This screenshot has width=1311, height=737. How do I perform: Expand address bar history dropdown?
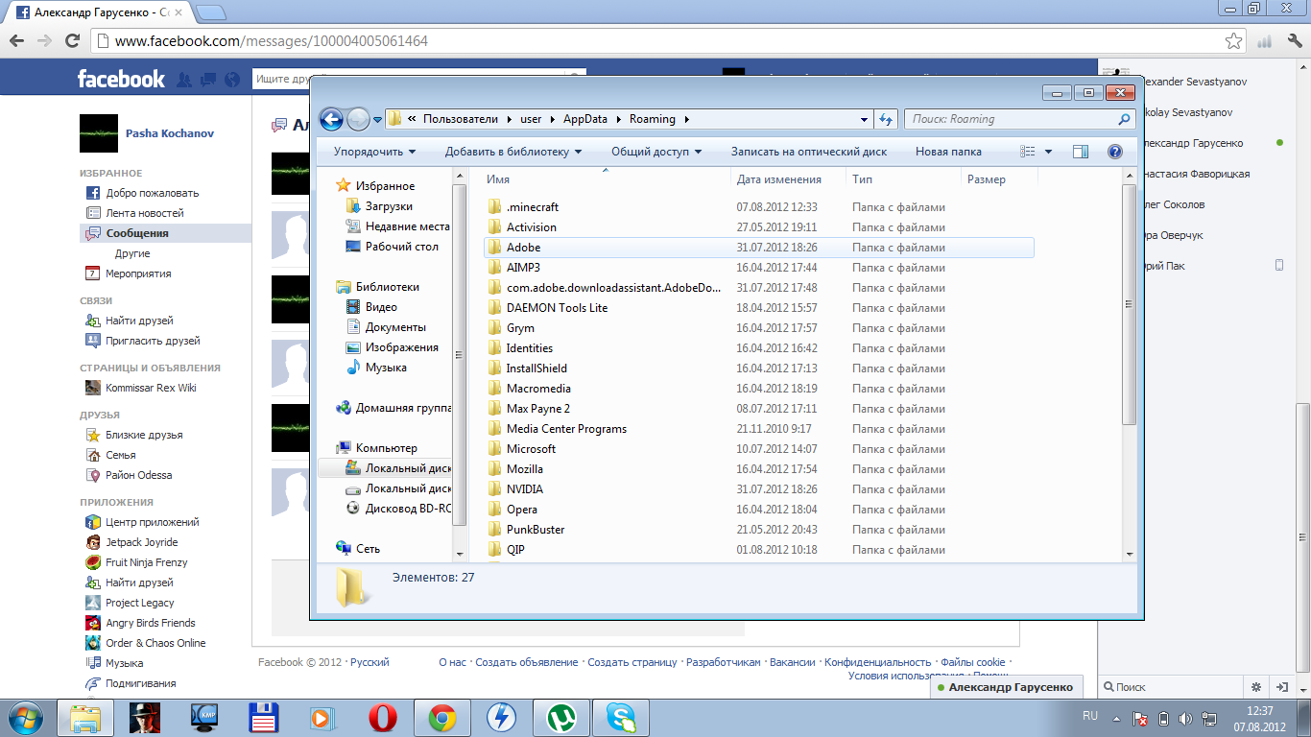(x=864, y=120)
